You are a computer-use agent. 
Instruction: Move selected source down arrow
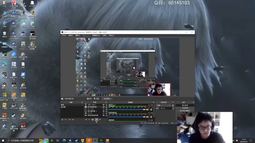[x=100, y=120]
